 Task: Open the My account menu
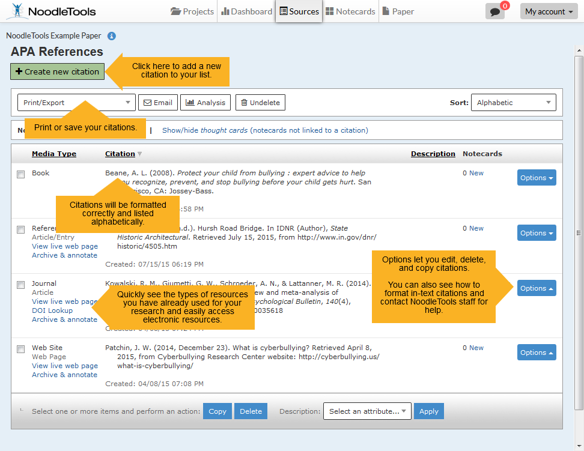click(549, 11)
